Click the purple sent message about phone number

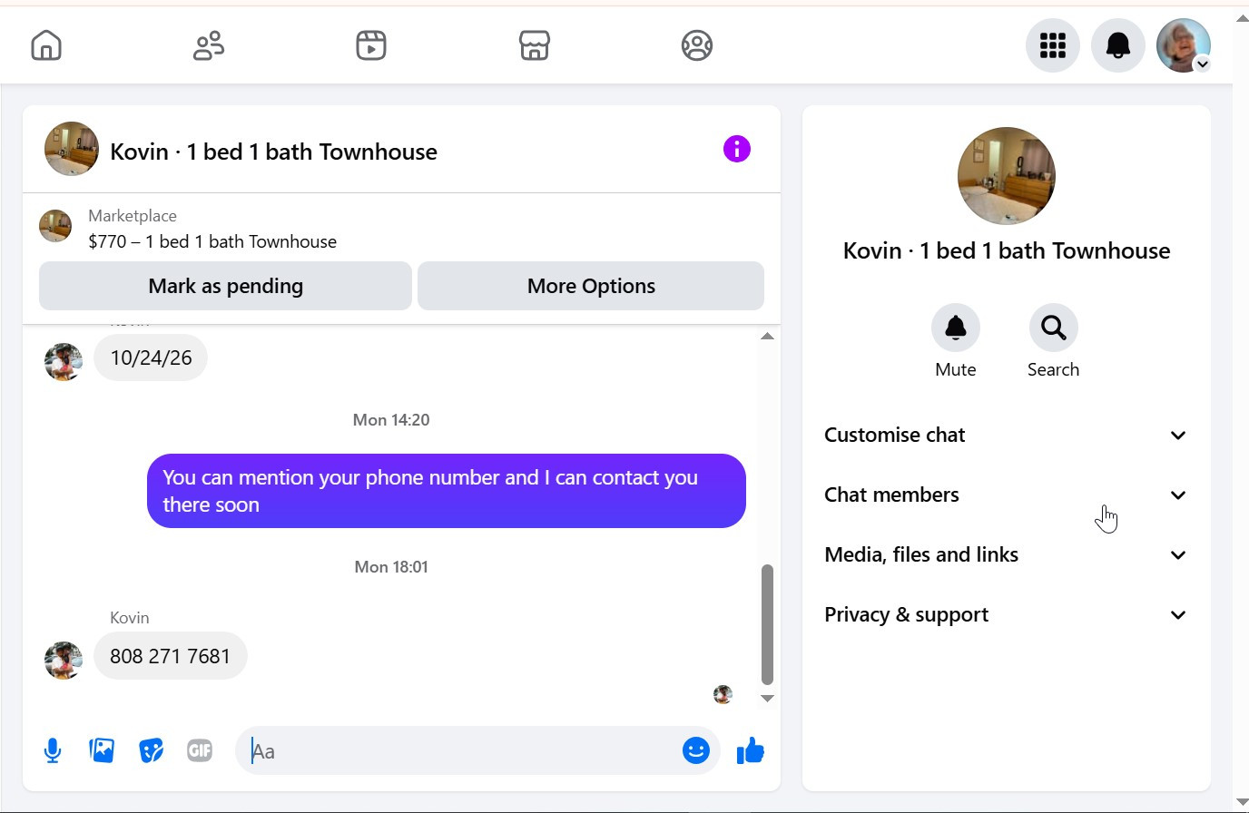(447, 491)
